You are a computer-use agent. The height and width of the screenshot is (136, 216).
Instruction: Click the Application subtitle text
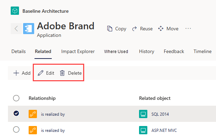pos(49,35)
